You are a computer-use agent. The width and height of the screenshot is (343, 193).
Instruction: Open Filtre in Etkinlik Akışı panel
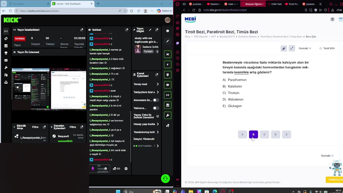point(35,127)
